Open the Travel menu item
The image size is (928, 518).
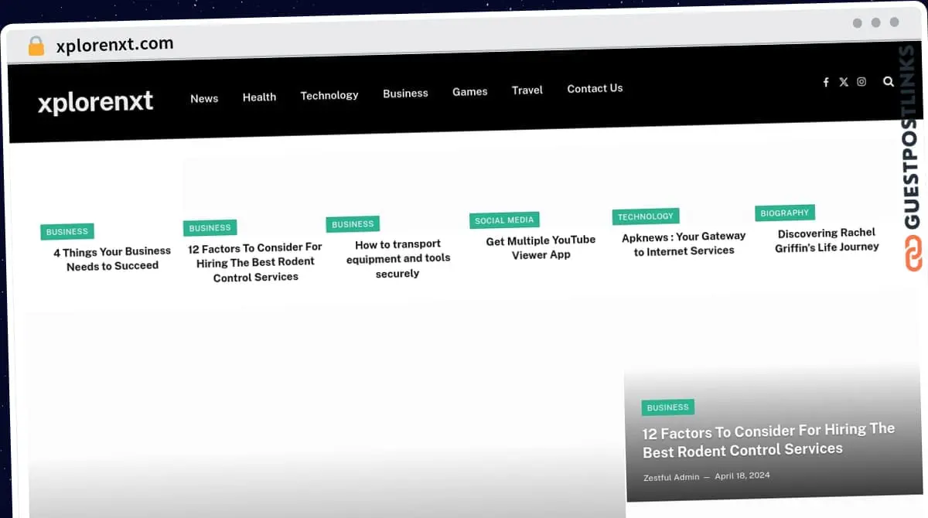[527, 90]
